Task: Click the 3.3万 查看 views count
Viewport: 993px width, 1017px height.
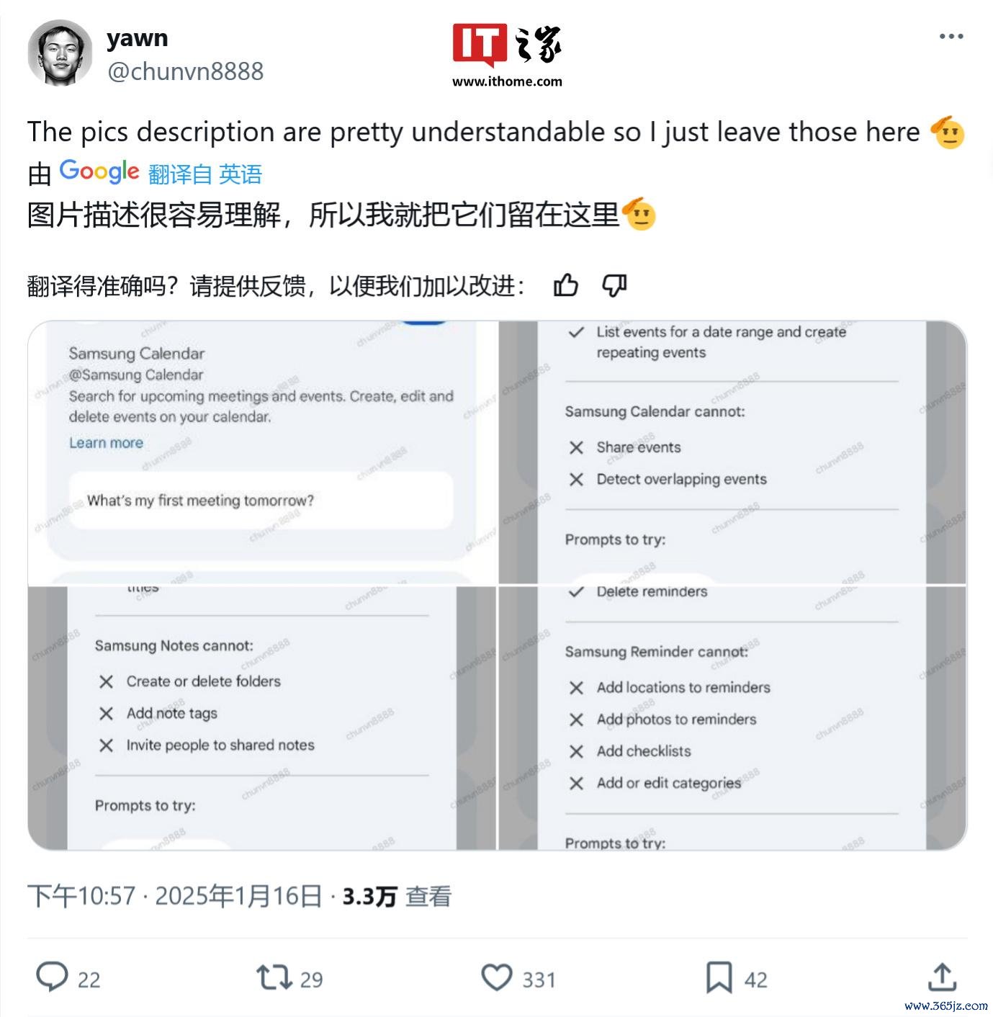Action: [397, 896]
